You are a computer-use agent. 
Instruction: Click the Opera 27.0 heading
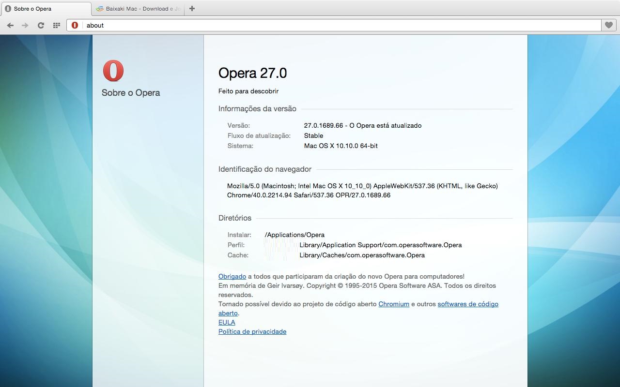252,73
